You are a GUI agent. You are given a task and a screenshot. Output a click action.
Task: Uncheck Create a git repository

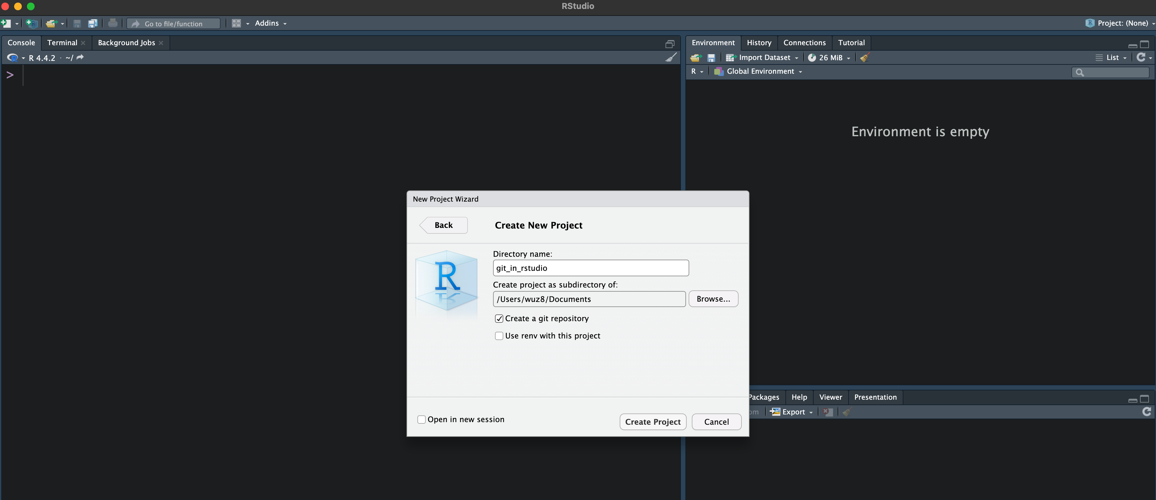pyautogui.click(x=498, y=319)
